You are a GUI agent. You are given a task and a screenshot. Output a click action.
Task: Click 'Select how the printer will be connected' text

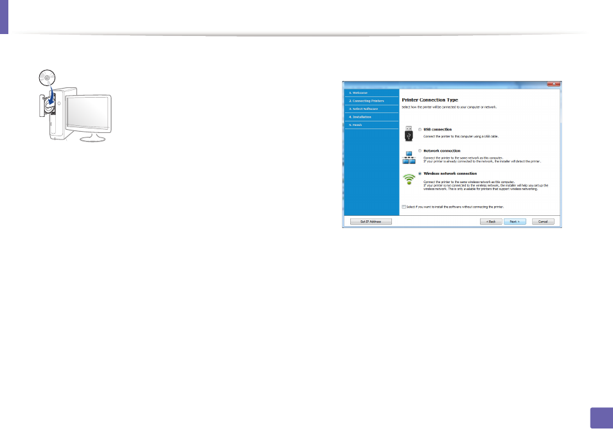click(450, 107)
